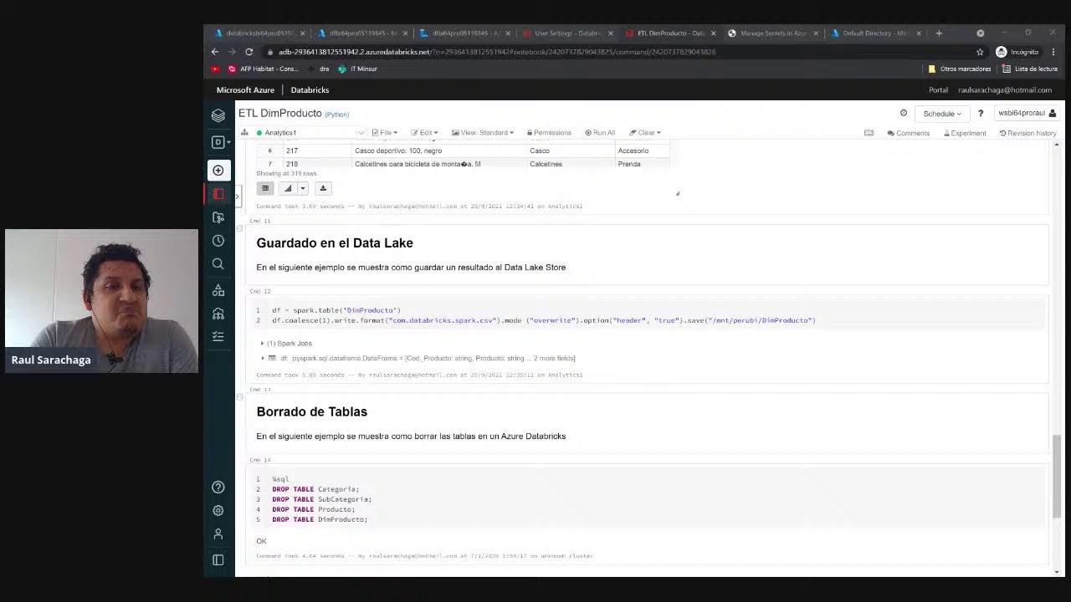Open the Help question icon in sidebar

pyautogui.click(x=218, y=487)
